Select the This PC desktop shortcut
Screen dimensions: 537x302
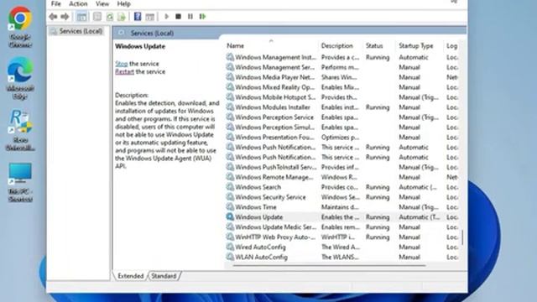[20, 183]
